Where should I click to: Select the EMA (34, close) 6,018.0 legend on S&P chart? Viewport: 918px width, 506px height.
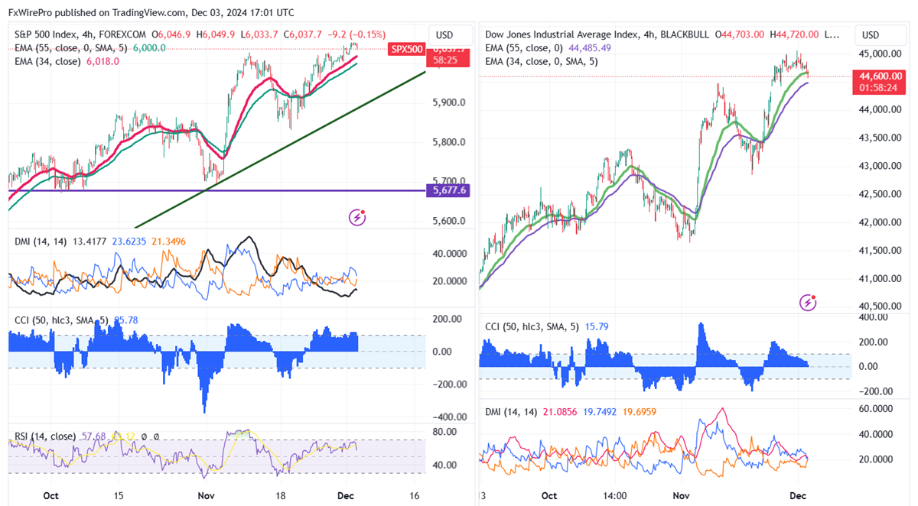[x=67, y=60]
